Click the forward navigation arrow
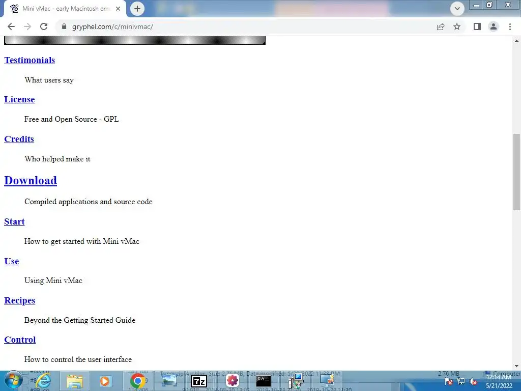Image resolution: width=521 pixels, height=391 pixels. (27, 26)
